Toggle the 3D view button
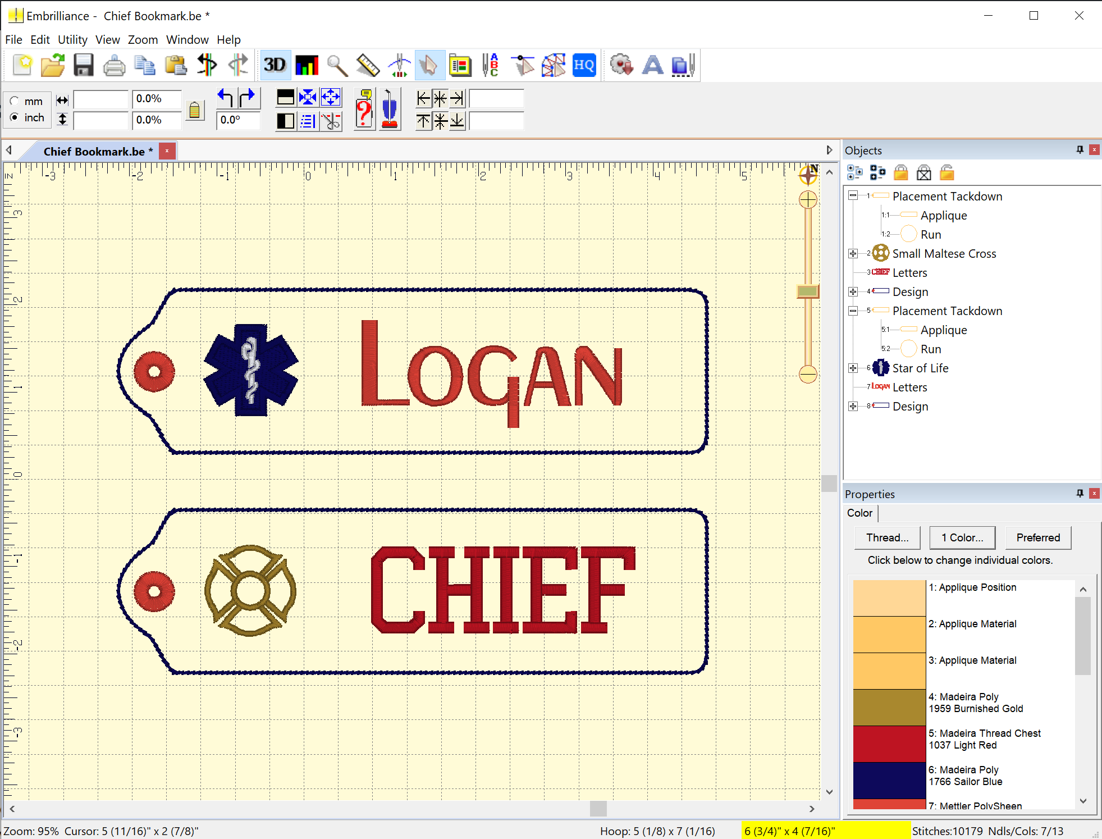Screen dimensions: 1102x839 275,65
